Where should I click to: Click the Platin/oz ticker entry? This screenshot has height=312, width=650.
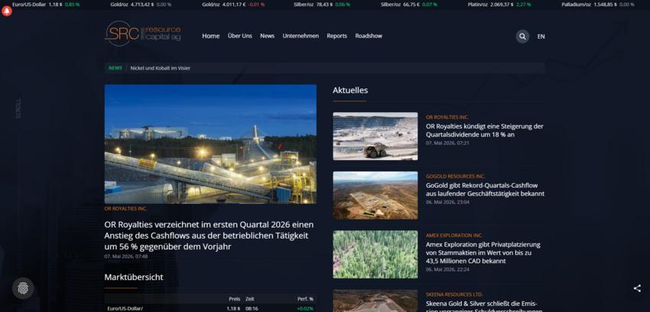[x=499, y=5]
